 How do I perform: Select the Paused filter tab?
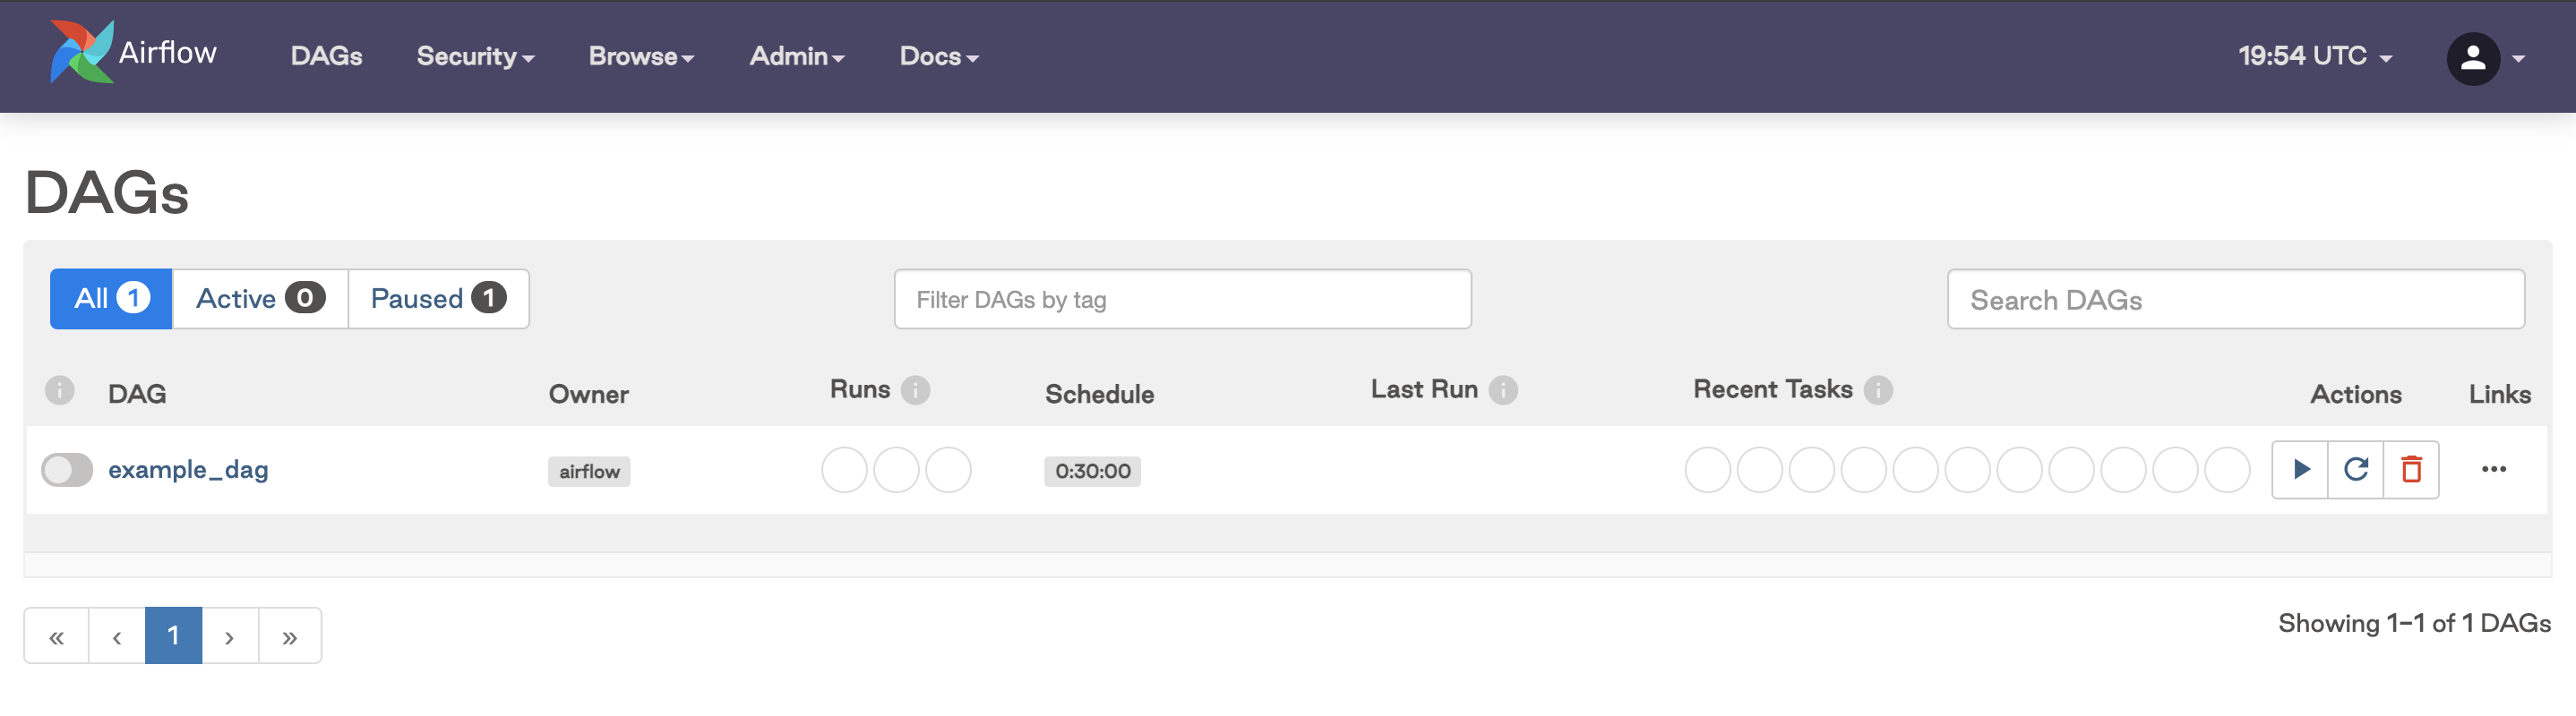pyautogui.click(x=436, y=297)
